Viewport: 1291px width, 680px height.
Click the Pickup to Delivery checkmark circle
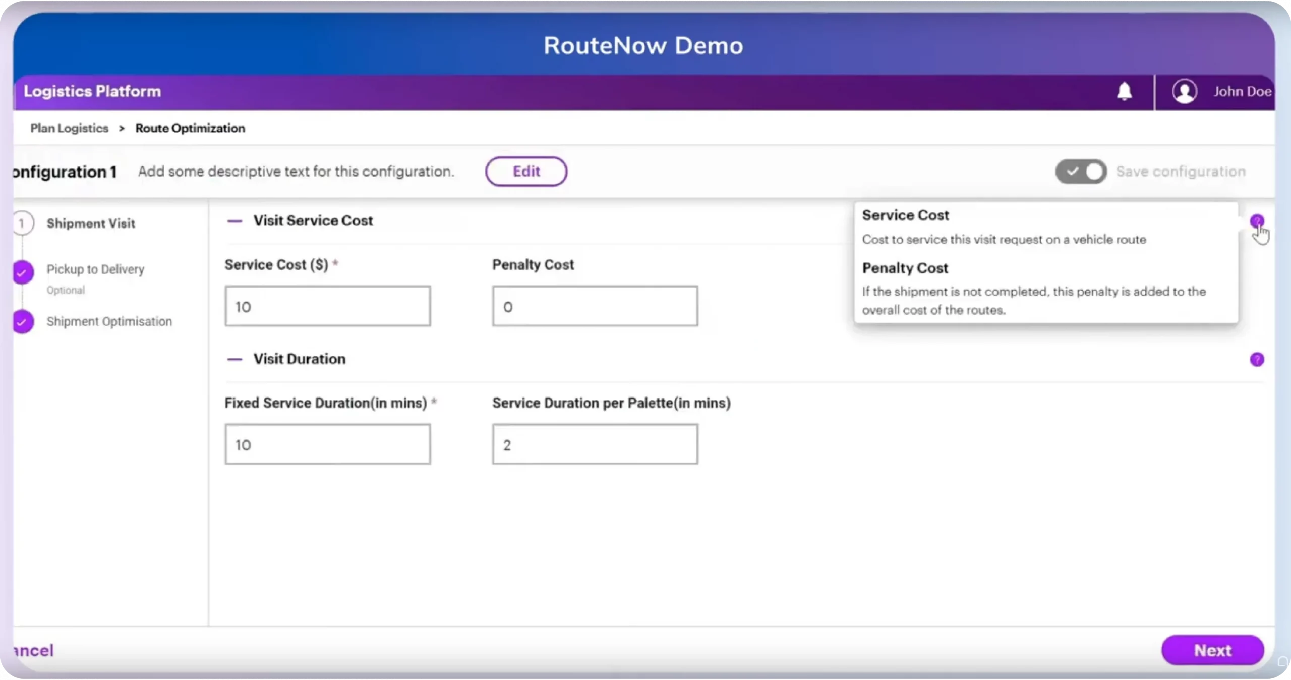[23, 272]
